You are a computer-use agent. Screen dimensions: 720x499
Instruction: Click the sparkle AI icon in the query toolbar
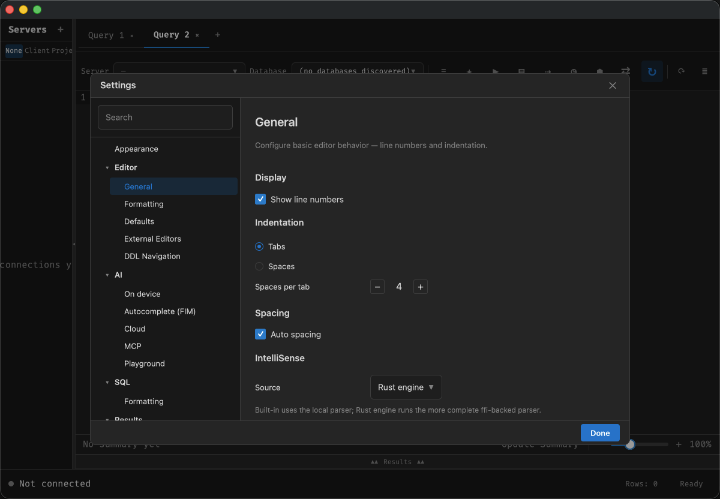tap(469, 71)
